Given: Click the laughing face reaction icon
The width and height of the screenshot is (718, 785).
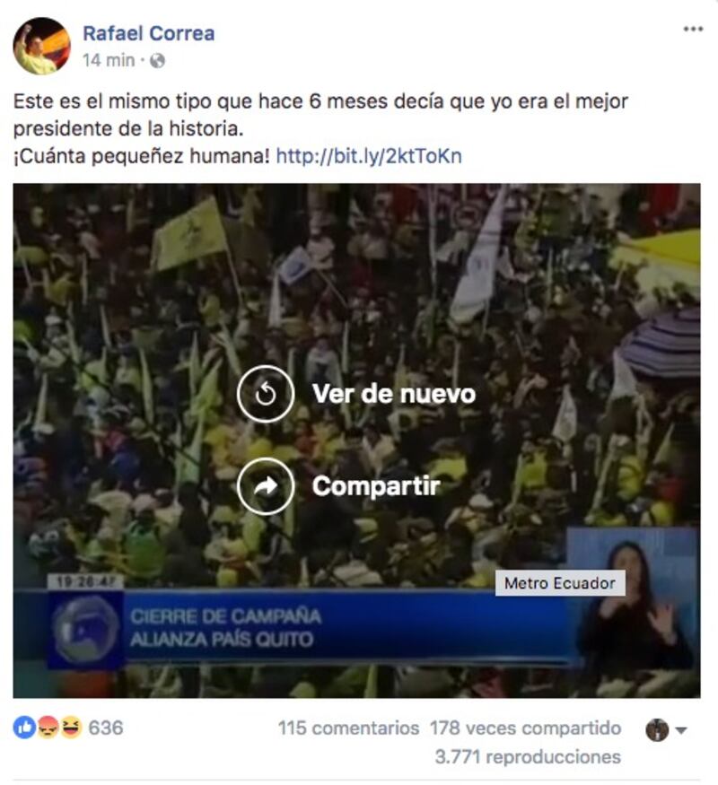Looking at the screenshot, I should (x=71, y=728).
